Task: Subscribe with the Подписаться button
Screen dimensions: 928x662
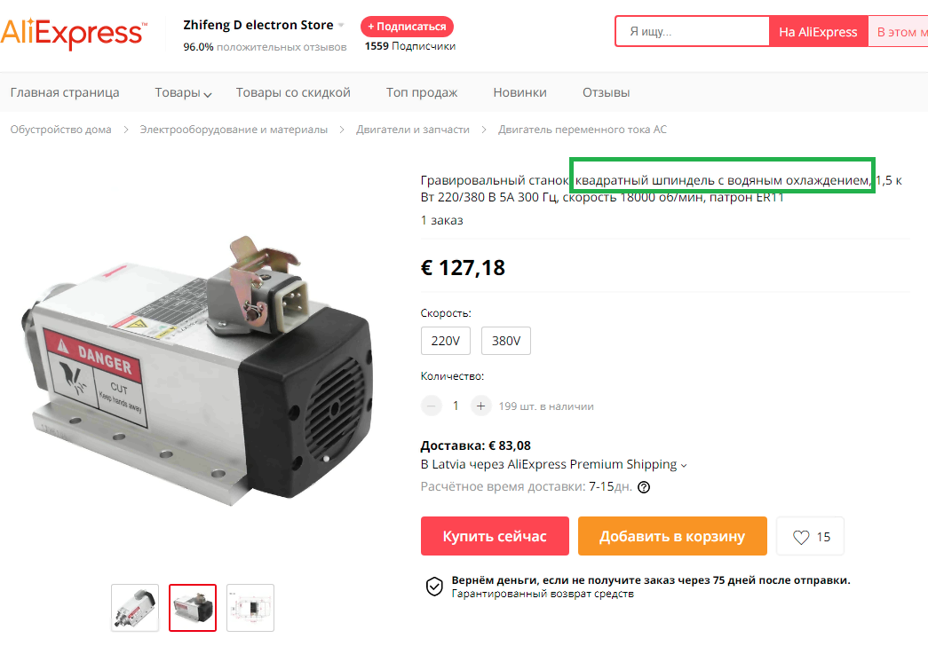Action: [x=408, y=27]
